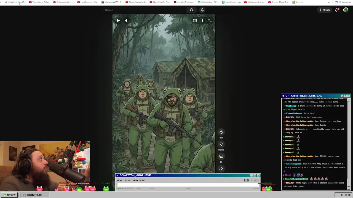This screenshot has width=353, height=198.
Task: Click the Shorts video frame
Action: 164,94
